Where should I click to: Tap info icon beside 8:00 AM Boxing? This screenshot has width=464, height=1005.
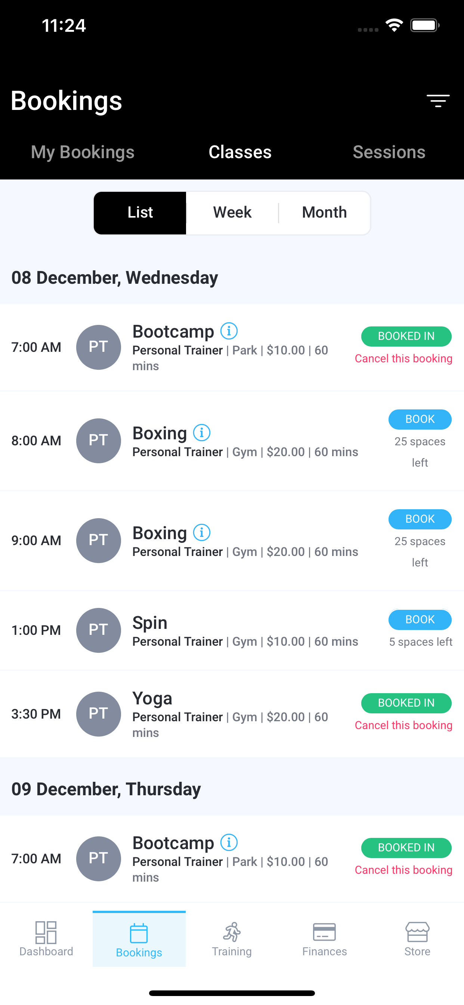202,433
